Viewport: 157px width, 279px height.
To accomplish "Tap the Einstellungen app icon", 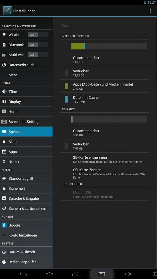I will click(x=7, y=11).
